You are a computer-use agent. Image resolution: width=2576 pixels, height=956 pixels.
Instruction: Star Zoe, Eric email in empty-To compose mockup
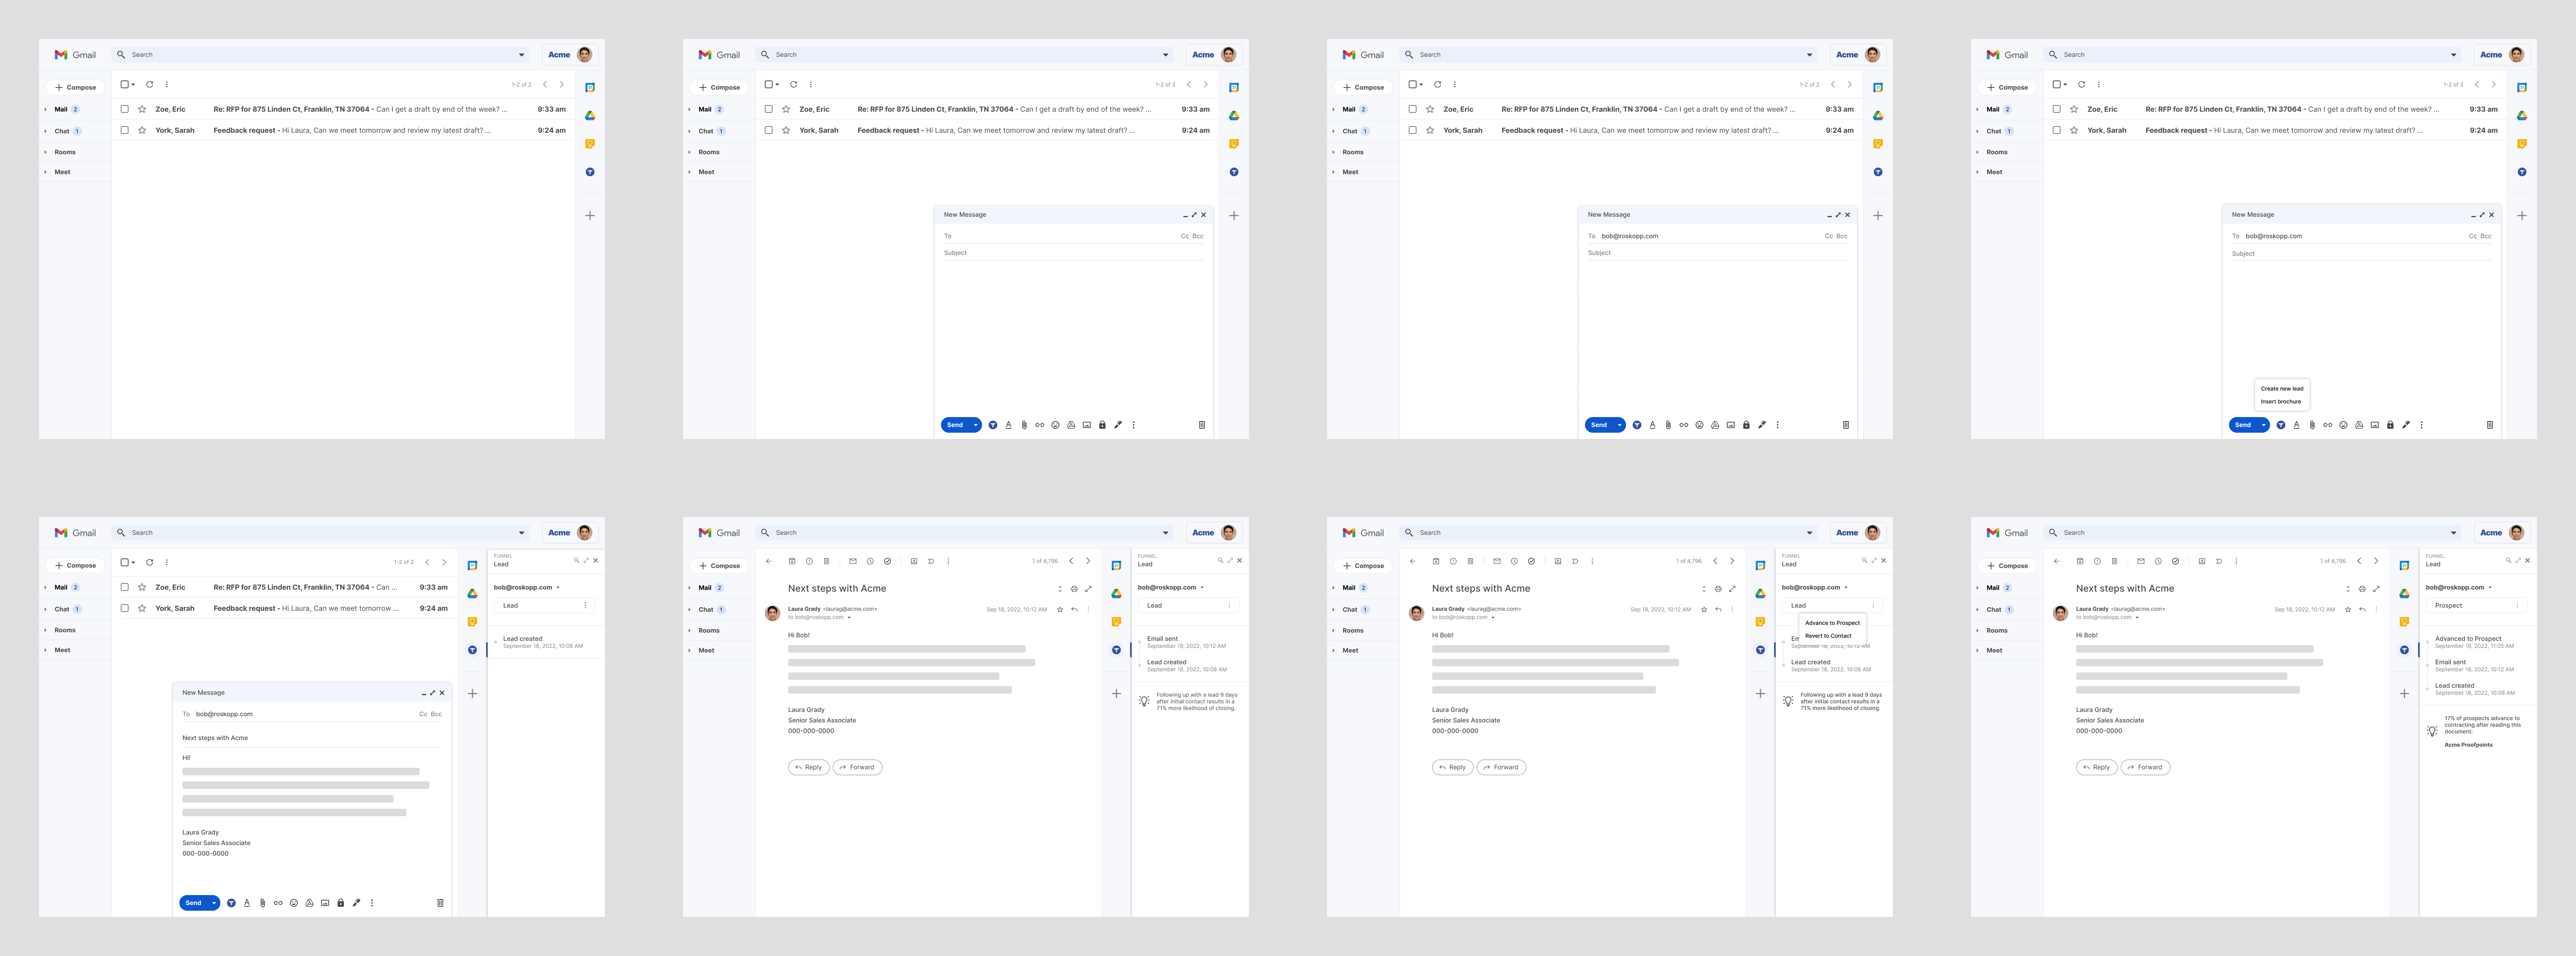786,109
